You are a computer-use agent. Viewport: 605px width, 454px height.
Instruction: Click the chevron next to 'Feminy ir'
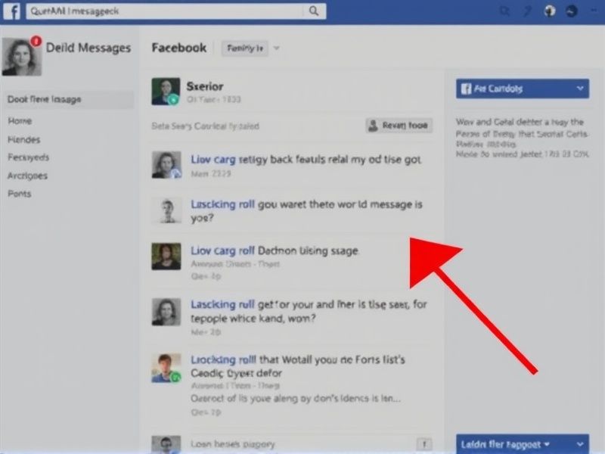click(276, 48)
